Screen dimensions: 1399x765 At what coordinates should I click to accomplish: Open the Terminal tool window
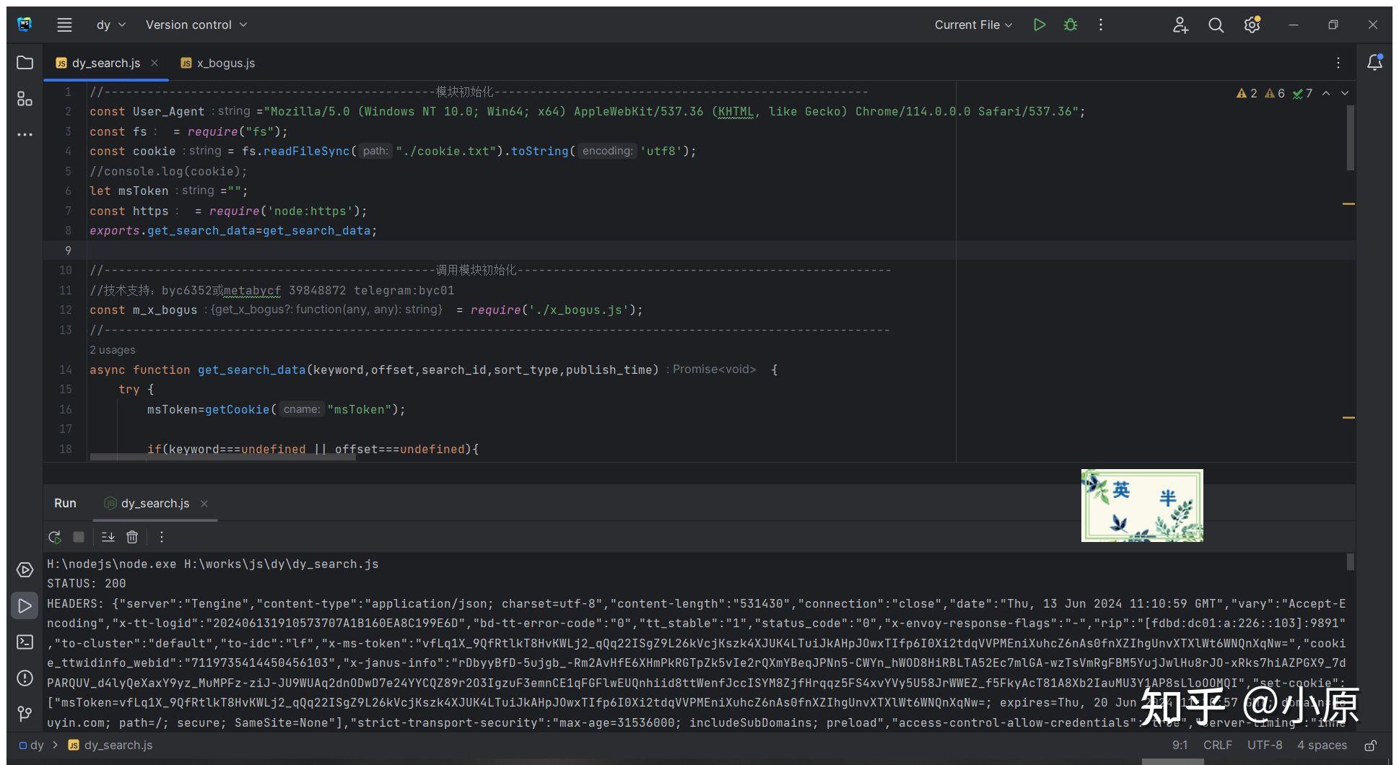[x=25, y=642]
